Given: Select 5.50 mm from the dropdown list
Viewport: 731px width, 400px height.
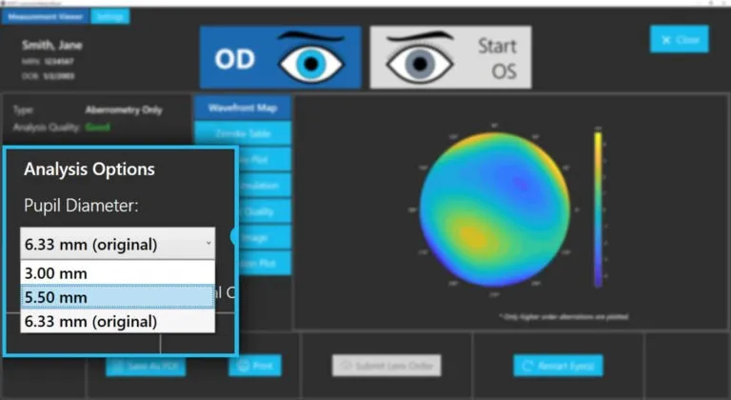Looking at the screenshot, I should pos(117,297).
